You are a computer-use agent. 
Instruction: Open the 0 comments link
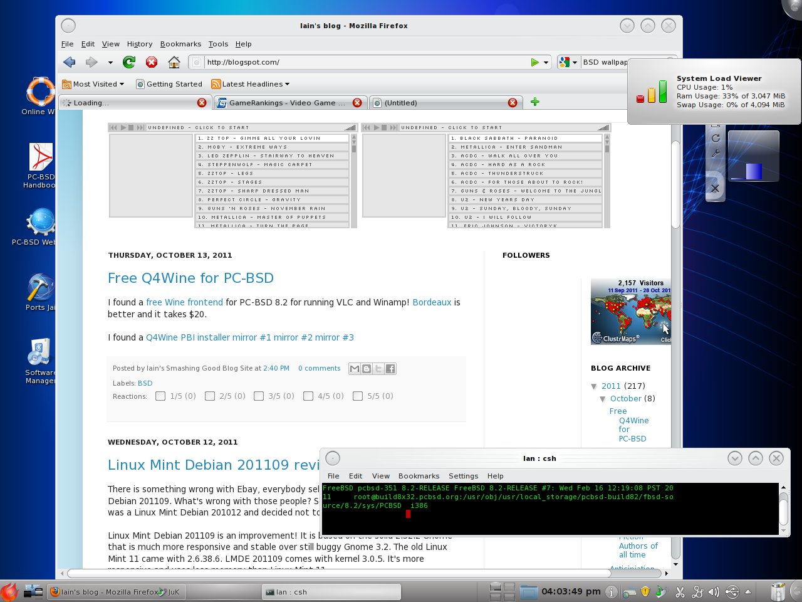(x=319, y=368)
